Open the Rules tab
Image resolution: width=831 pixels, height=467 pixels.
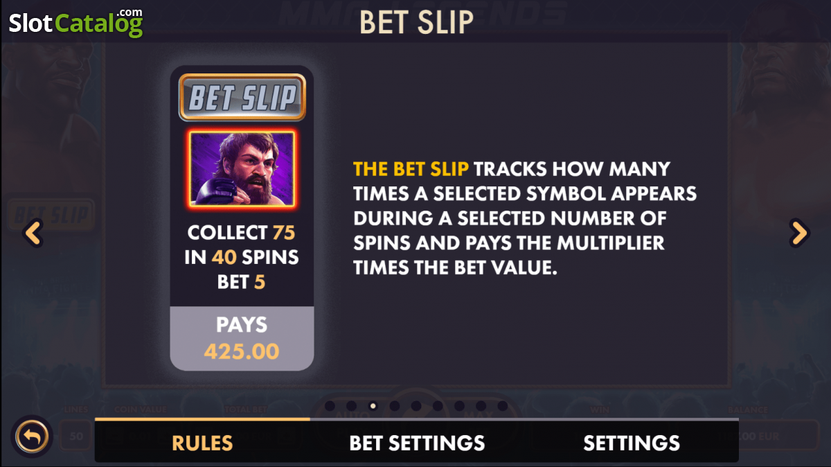tap(202, 443)
